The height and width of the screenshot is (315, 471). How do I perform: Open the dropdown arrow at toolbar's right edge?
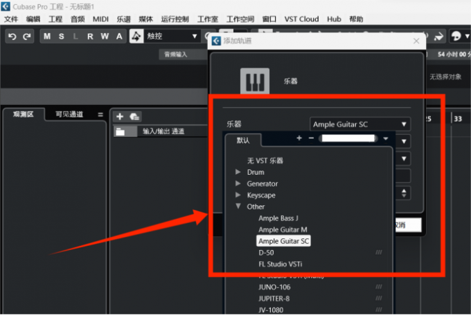[467, 37]
